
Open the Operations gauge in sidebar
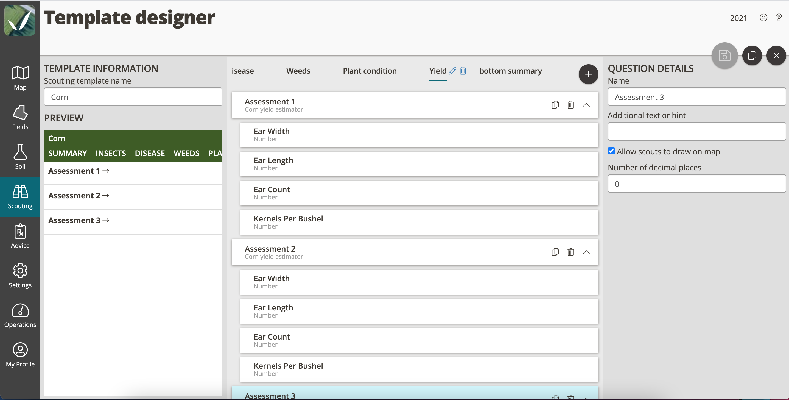[20, 315]
